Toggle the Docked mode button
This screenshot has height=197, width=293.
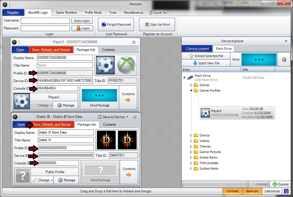232,191
